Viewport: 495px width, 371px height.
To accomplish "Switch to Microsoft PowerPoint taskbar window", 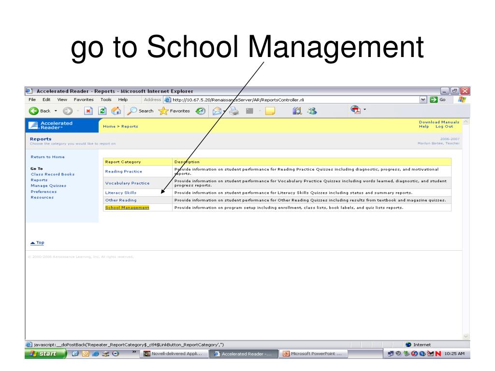I will point(314,354).
